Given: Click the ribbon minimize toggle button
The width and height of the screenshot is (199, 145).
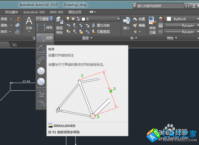Looking at the screenshot, I should pyautogui.click(x=92, y=12).
